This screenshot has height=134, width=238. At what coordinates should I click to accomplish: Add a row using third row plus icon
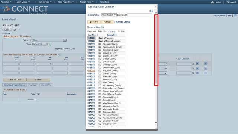(197, 73)
